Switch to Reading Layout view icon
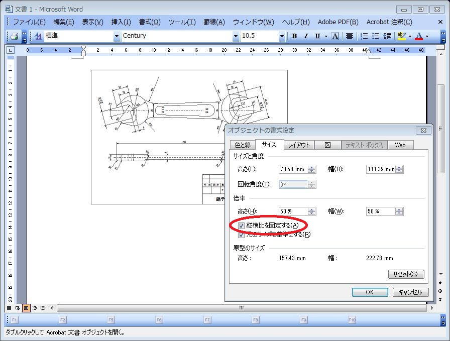The image size is (450, 341). point(43,308)
